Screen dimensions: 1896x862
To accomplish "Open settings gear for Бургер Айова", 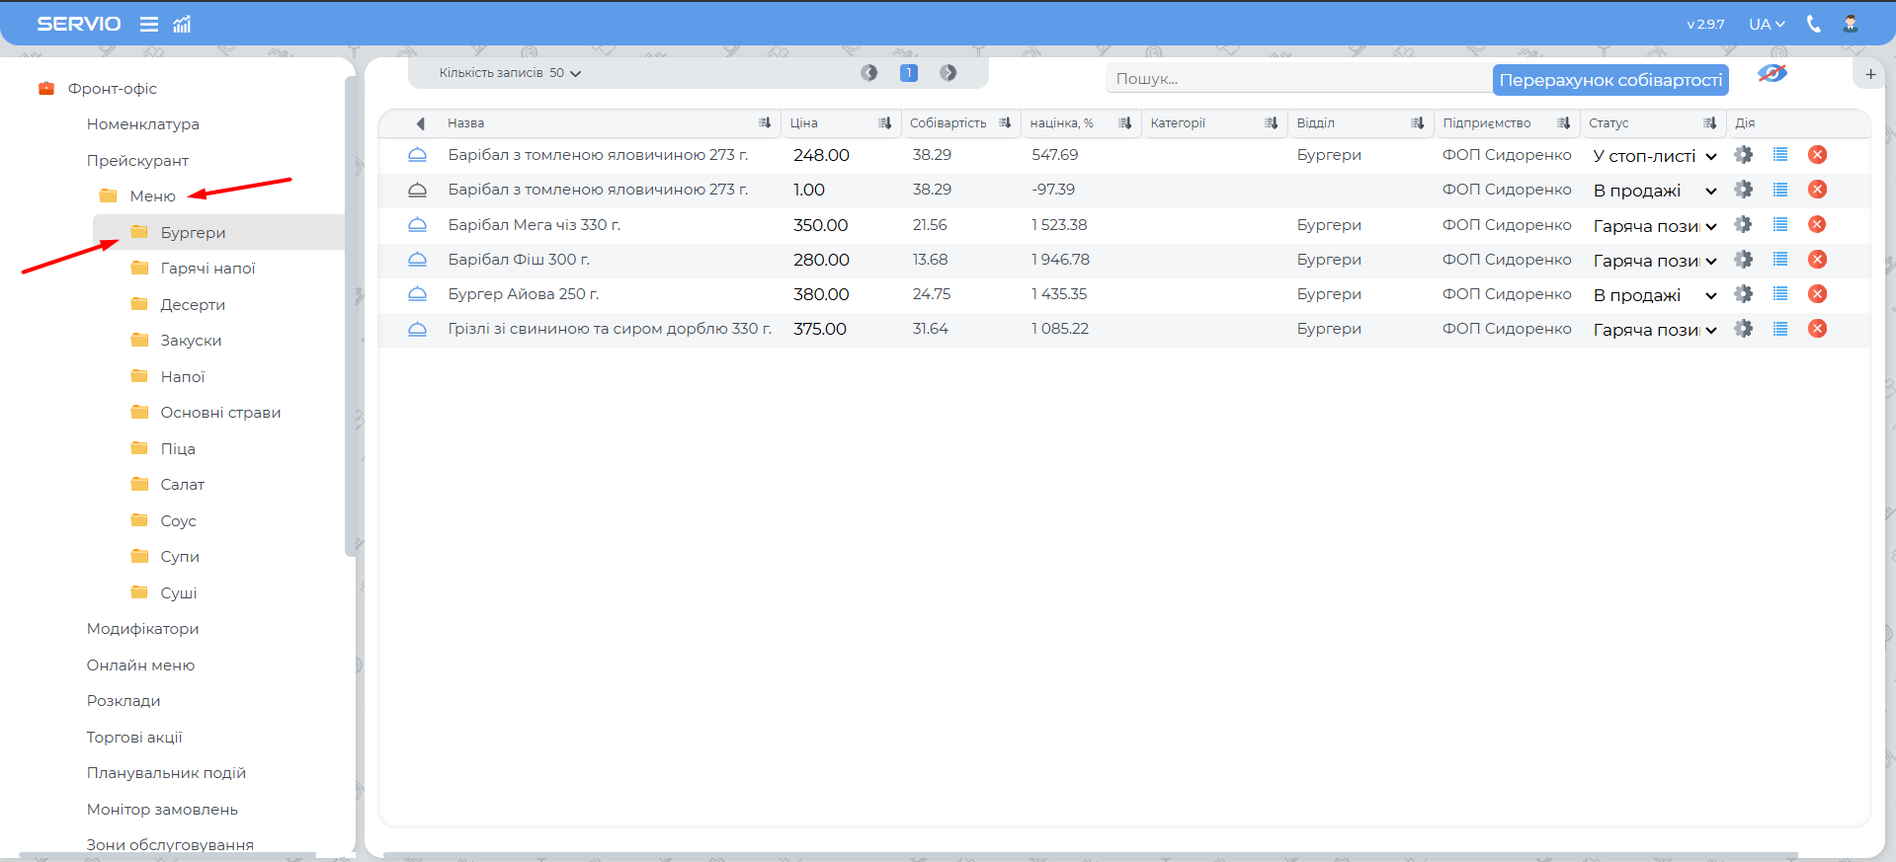I will pyautogui.click(x=1743, y=294).
